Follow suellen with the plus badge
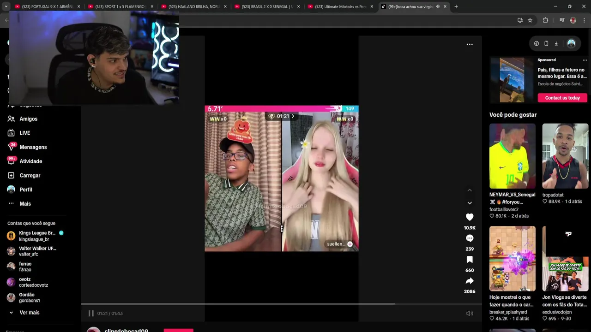Viewport: 591px width, 332px height. click(350, 244)
